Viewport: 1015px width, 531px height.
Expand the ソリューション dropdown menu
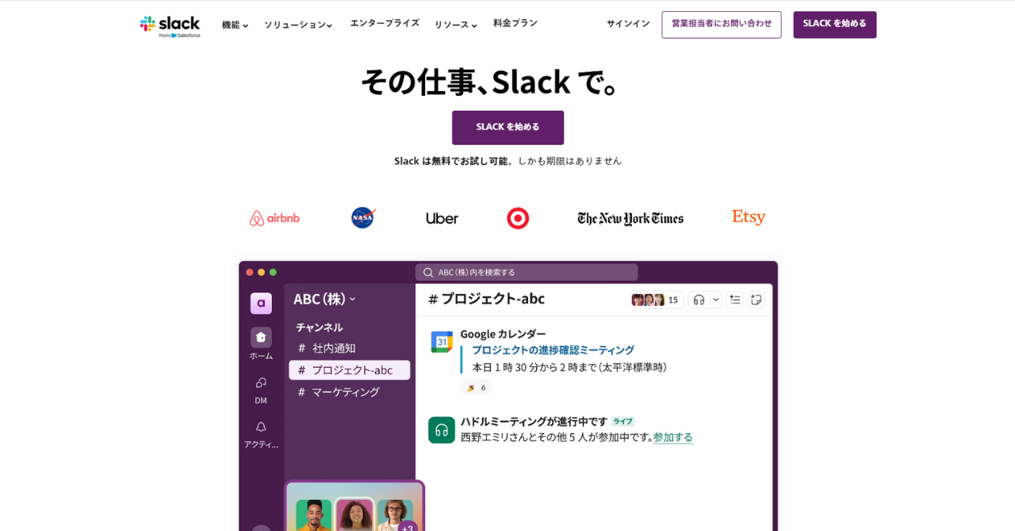pyautogui.click(x=298, y=25)
